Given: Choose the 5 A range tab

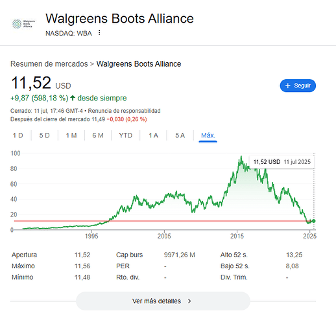Looking at the screenshot, I should [x=180, y=135].
